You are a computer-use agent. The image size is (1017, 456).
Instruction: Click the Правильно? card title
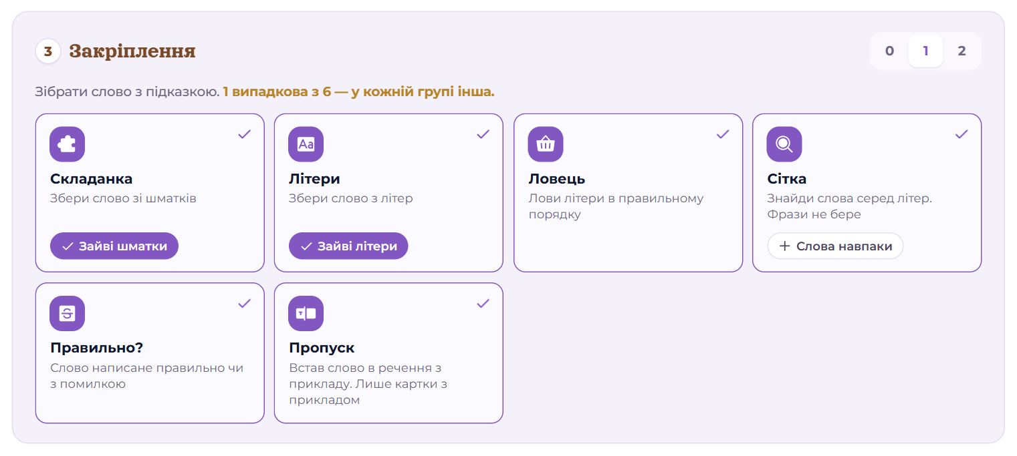tap(97, 348)
